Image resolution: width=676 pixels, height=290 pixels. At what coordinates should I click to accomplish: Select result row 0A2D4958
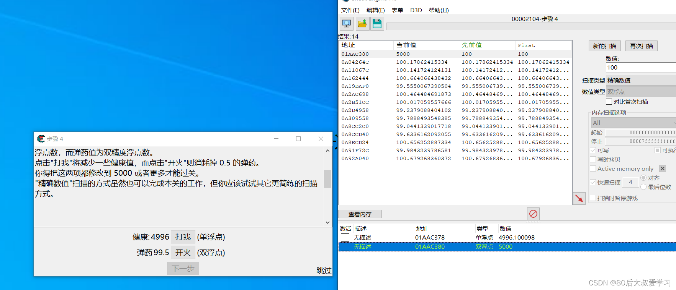pos(455,110)
